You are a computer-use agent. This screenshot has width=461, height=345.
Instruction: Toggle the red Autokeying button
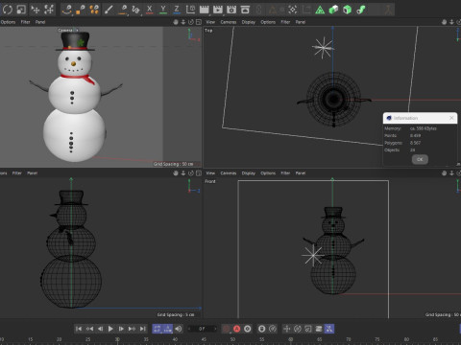coord(237,329)
